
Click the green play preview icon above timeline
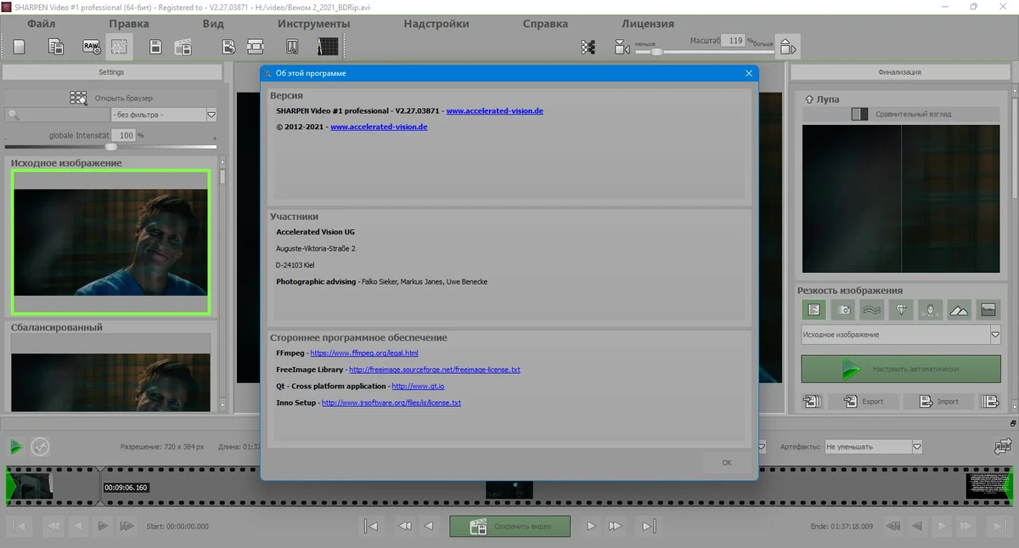coord(16,446)
